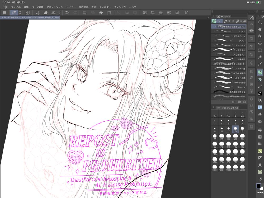Click Scale/Rotate transform icon in command bar
This screenshot has width=264, height=198.
click(109, 13)
